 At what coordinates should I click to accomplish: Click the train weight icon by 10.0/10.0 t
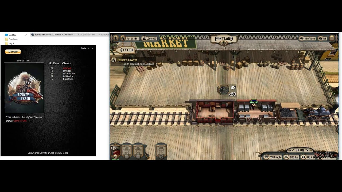(302, 38)
